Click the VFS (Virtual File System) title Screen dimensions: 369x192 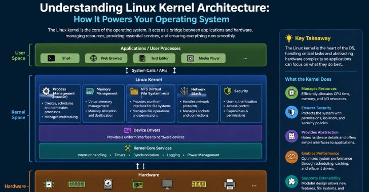coord(155,91)
